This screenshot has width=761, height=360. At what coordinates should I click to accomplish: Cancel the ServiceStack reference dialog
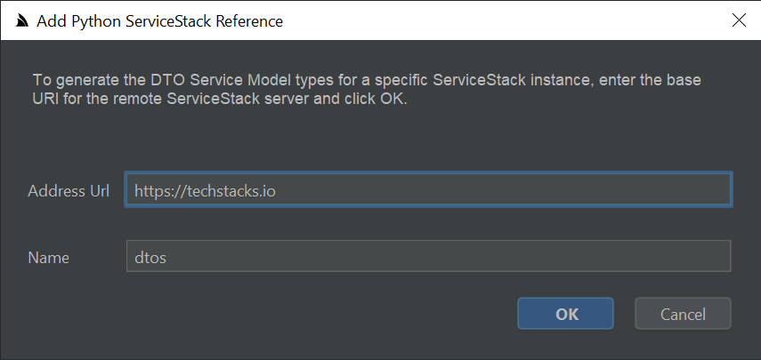683,314
